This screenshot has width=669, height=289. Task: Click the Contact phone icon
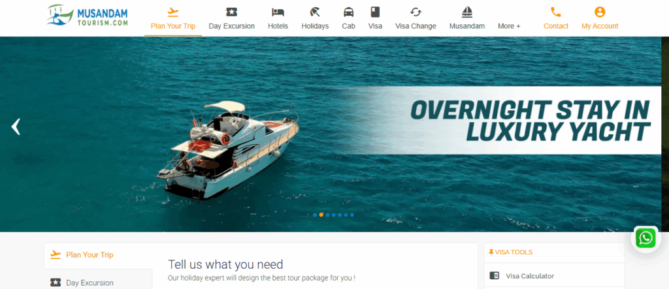555,12
